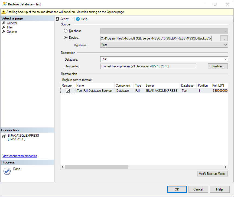Open the Script dropdown arrow
234x197 pixels.
click(72, 19)
